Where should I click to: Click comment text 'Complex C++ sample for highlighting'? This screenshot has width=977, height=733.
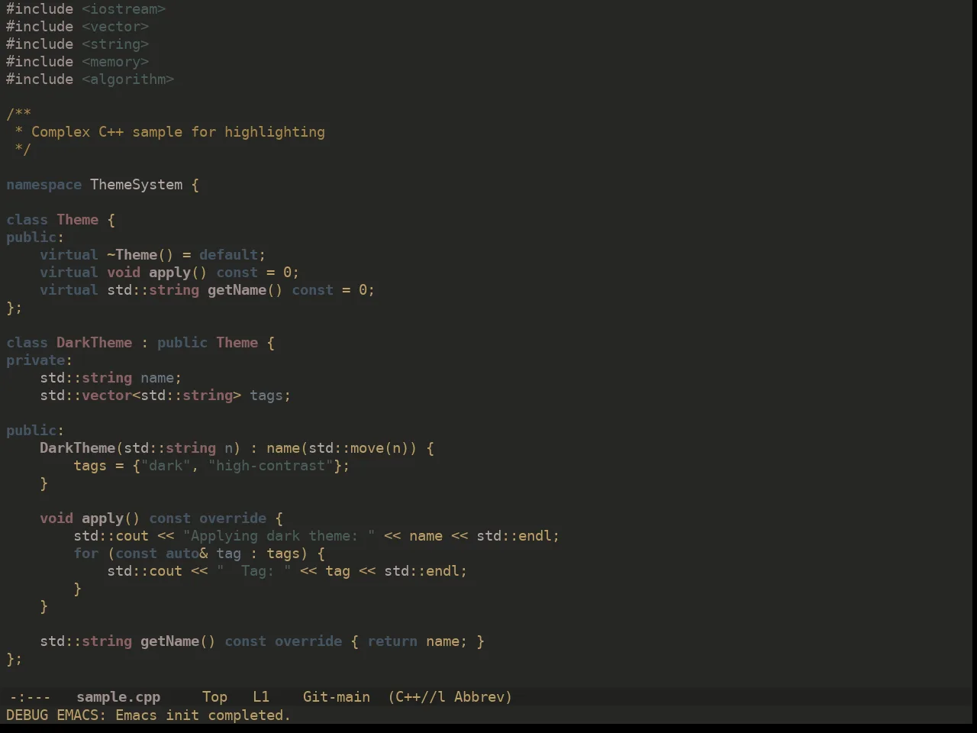coord(178,132)
